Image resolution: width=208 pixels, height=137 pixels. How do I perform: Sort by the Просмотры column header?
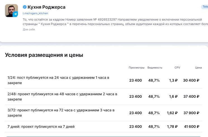tap(136, 68)
